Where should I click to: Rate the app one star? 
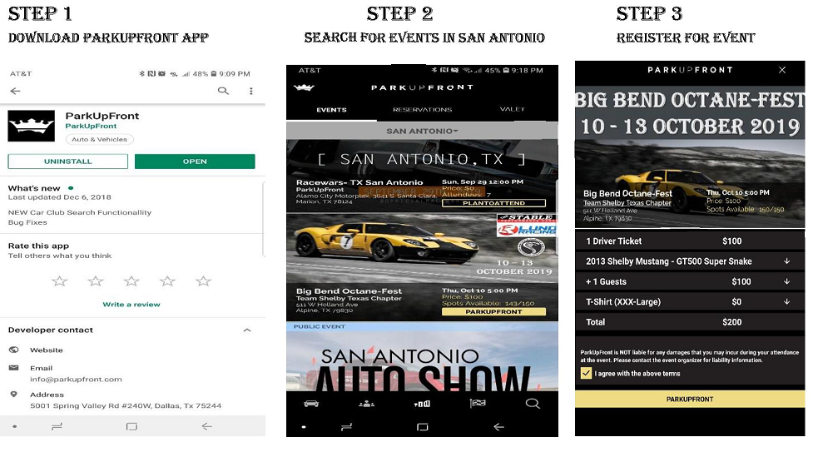[60, 281]
